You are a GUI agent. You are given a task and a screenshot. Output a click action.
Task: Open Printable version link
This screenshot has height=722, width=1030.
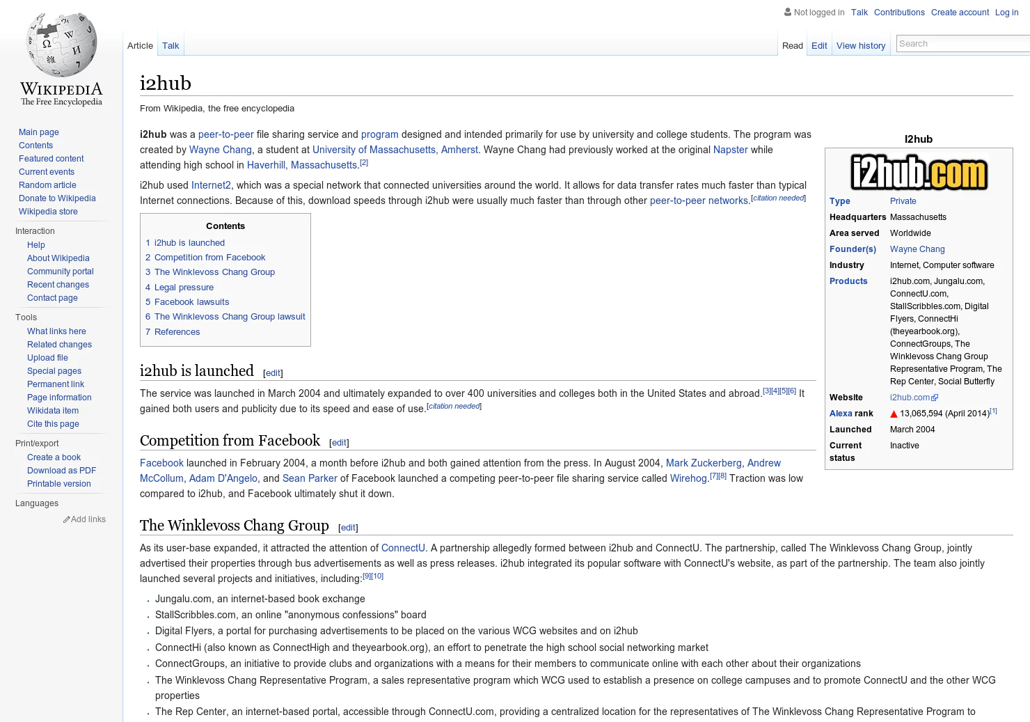[59, 484]
